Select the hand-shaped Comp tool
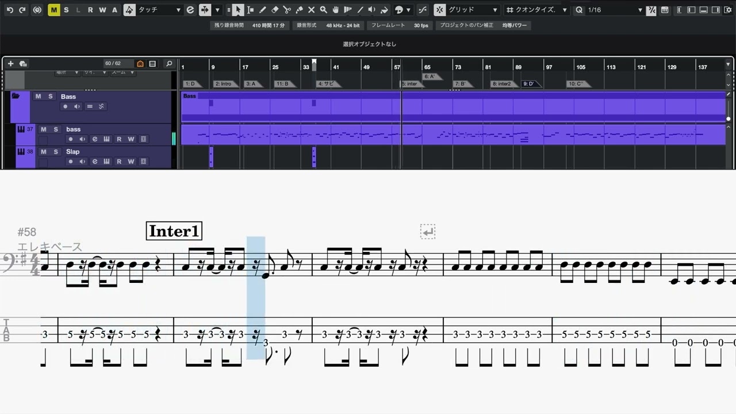This screenshot has height=414, width=736. (336, 10)
